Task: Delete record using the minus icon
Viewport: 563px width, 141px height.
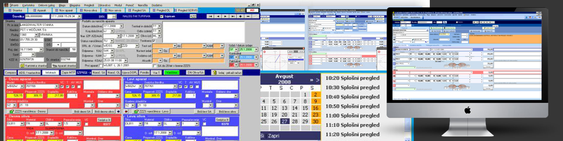Action: (248, 17)
